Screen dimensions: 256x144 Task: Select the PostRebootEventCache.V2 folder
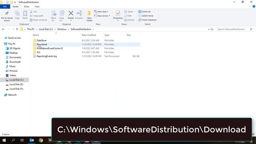tap(50, 48)
